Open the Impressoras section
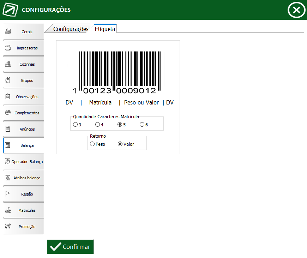 tap(24, 48)
